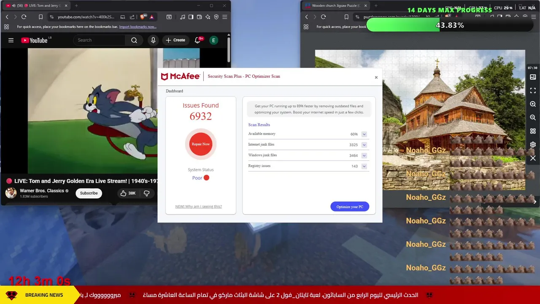Expand Registry issues result
The image size is (540, 304).
tap(364, 166)
